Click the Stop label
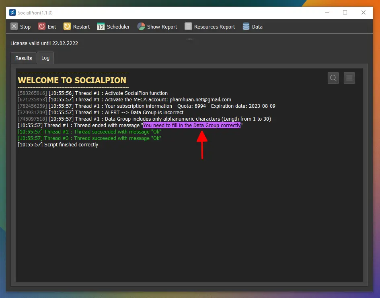Screen dimensions: 380x298 point(25,27)
